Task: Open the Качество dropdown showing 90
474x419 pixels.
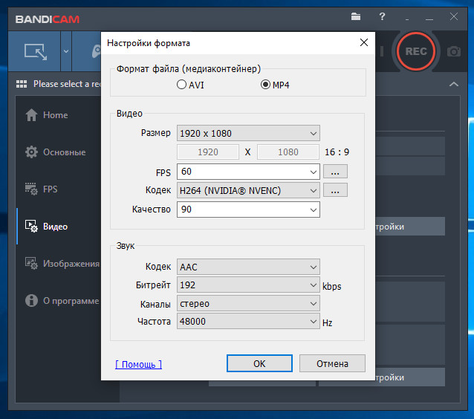Action: tap(248, 209)
